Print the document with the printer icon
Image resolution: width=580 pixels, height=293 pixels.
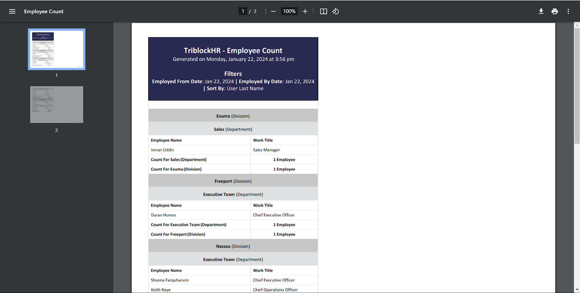[x=555, y=12]
